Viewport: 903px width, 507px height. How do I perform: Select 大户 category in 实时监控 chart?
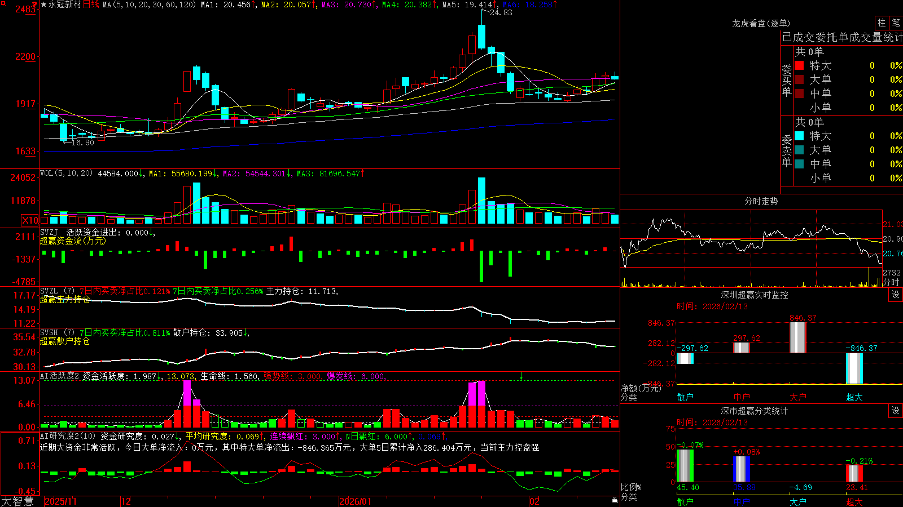(798, 397)
